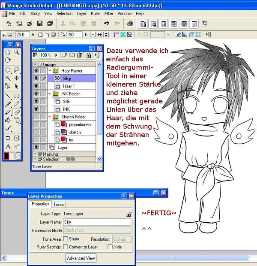Expand the Selection section
Viewport: 257px width, 266px height.
click(x=35, y=159)
